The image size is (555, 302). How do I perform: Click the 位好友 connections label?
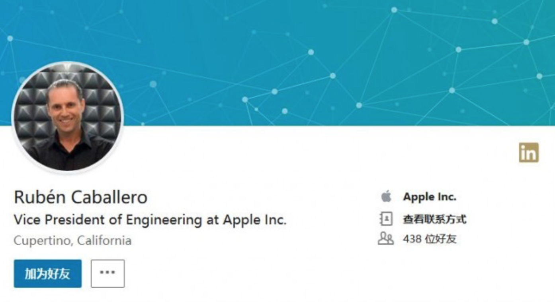[x=440, y=239]
